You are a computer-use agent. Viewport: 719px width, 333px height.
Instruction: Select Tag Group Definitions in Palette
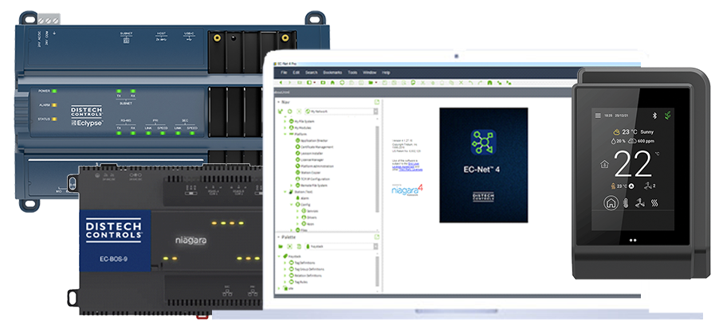(x=308, y=269)
